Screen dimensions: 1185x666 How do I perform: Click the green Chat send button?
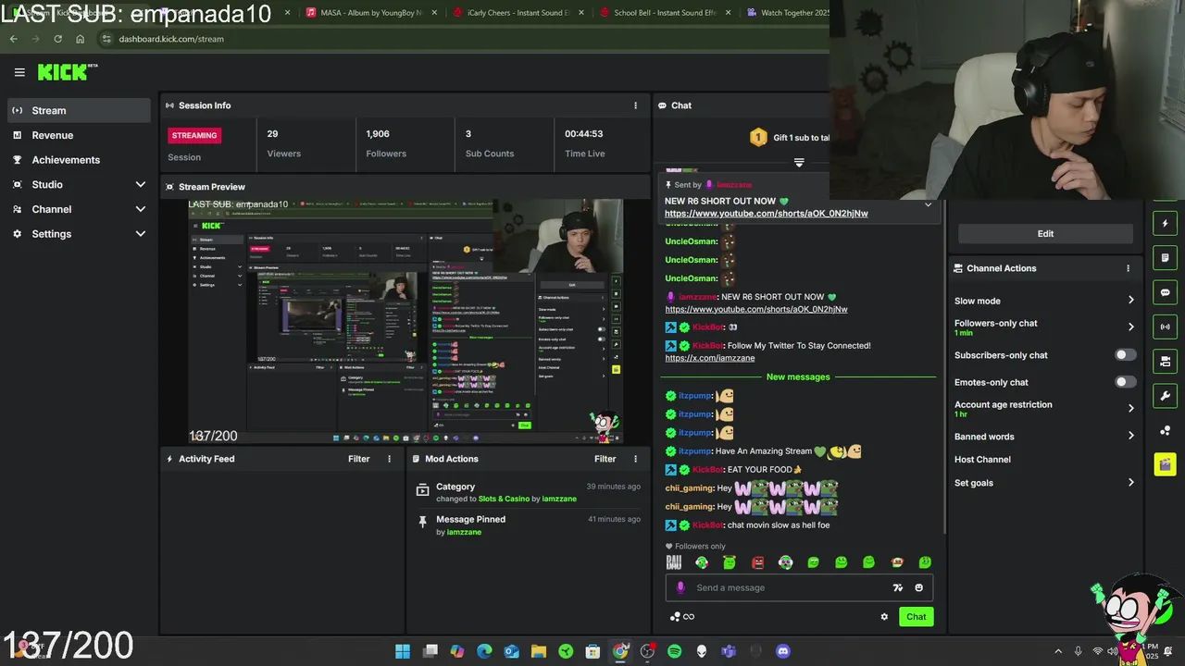tap(916, 617)
